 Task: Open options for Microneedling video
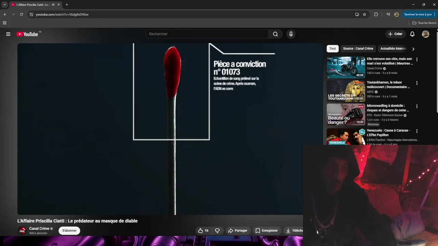click(416, 106)
